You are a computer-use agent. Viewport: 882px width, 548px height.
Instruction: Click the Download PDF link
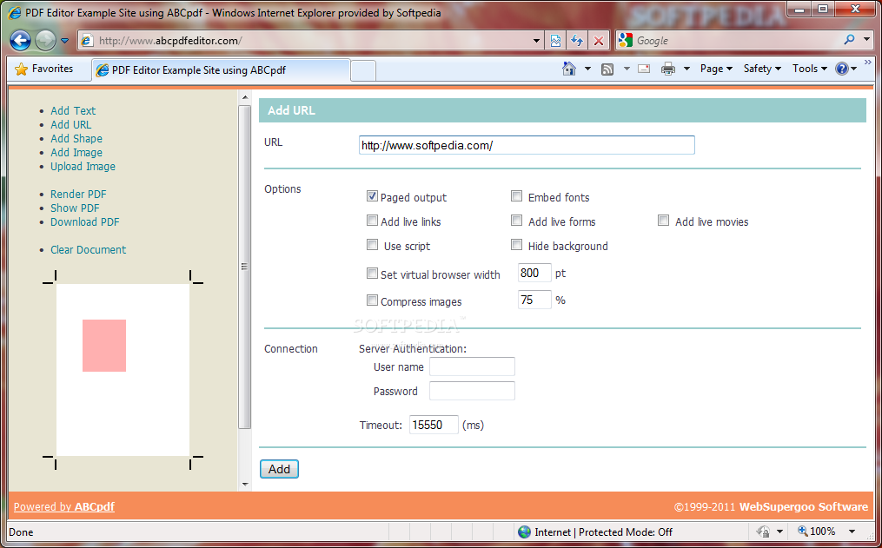point(85,222)
